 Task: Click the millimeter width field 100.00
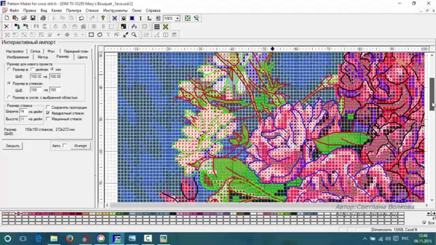pyautogui.click(x=36, y=76)
